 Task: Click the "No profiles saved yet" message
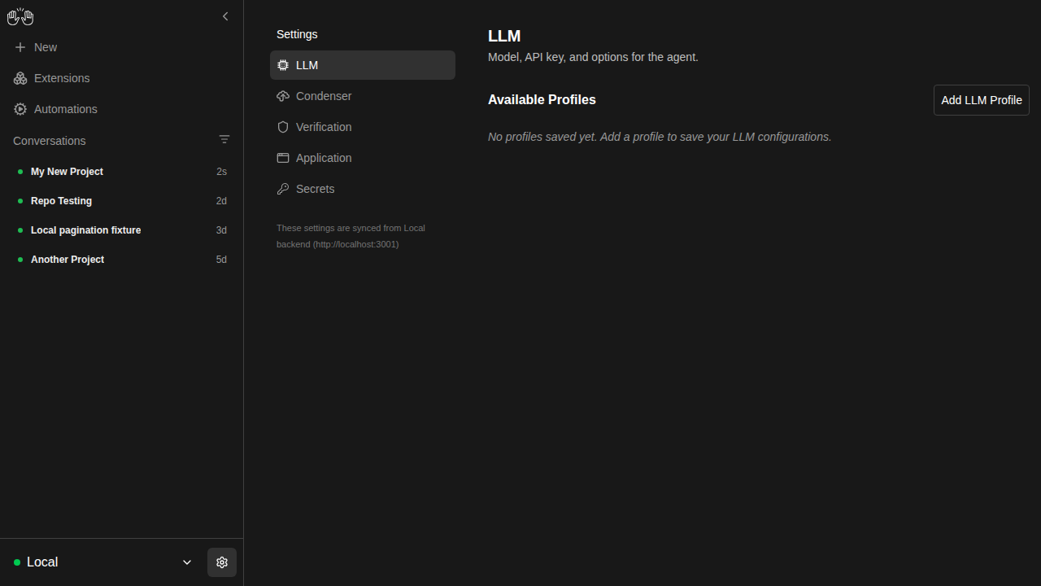[660, 137]
